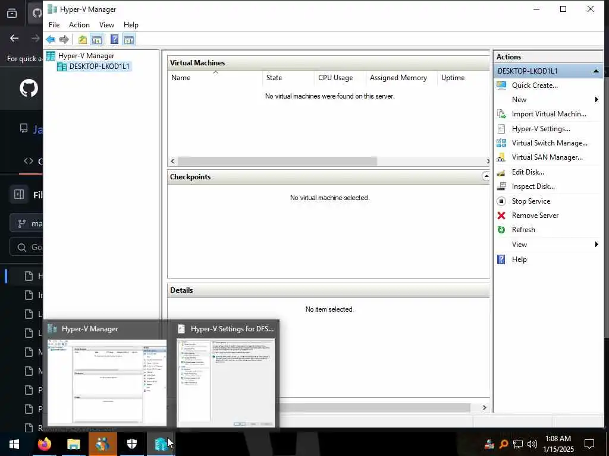The width and height of the screenshot is (609, 456).
Task: Click the Edit Disk icon
Action: [x=501, y=172]
